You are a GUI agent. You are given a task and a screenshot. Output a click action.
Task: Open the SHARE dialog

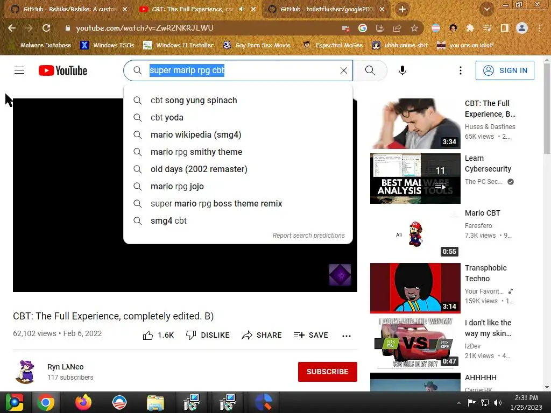262,336
